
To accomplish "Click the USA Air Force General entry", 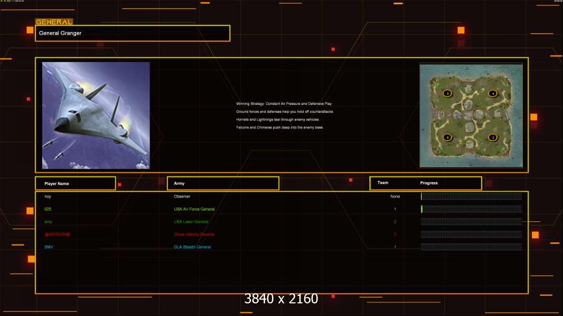I will pyautogui.click(x=194, y=209).
